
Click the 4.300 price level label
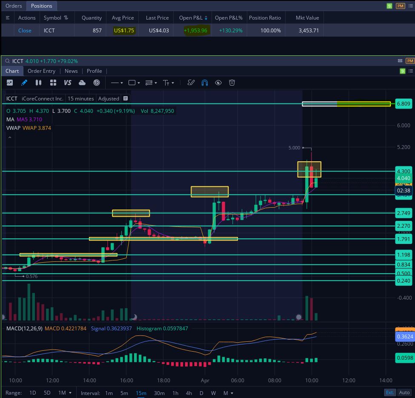coord(404,171)
